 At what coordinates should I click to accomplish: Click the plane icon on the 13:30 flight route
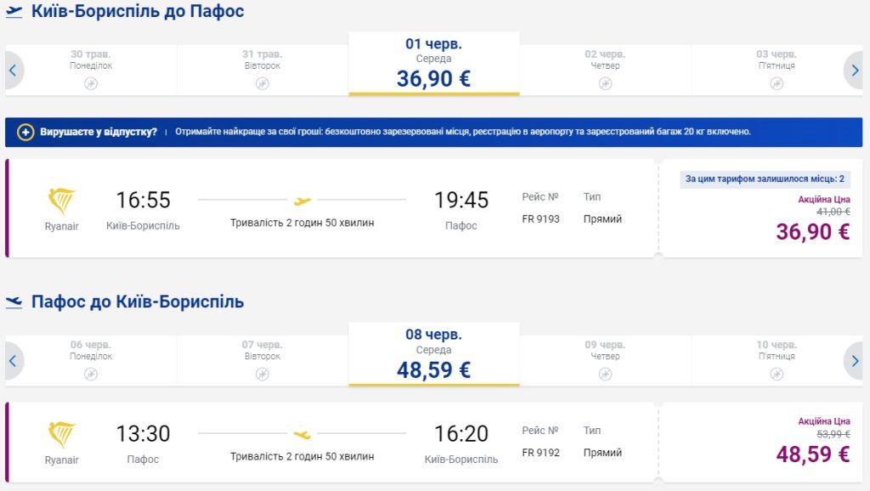click(302, 435)
